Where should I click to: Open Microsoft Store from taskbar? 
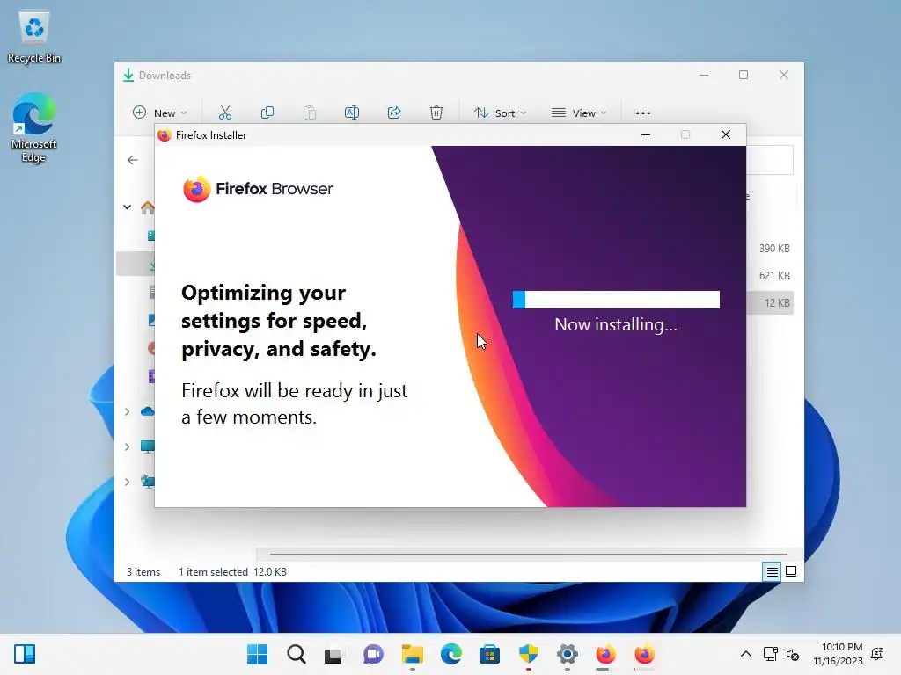pos(489,654)
